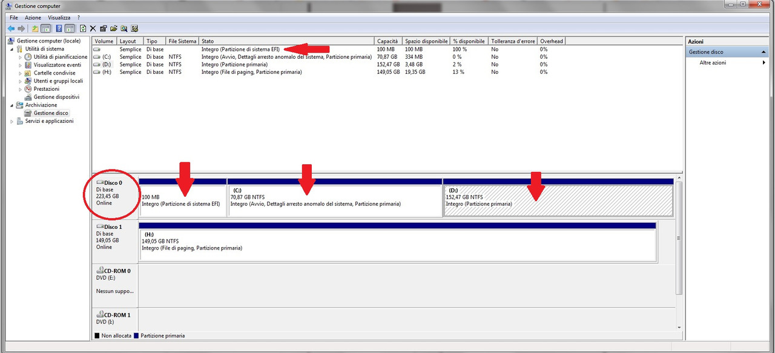Select the C: volume drive icon in list
775x353 pixels.
[x=97, y=57]
